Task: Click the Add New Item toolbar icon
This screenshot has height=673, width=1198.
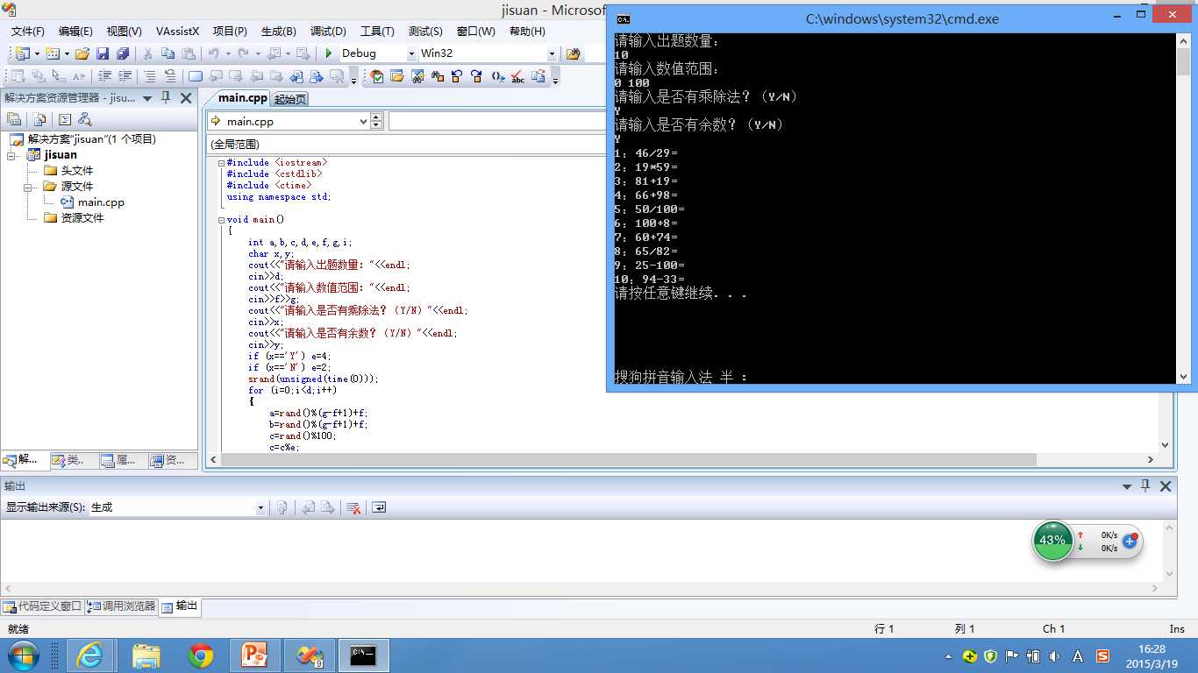Action: 53,53
